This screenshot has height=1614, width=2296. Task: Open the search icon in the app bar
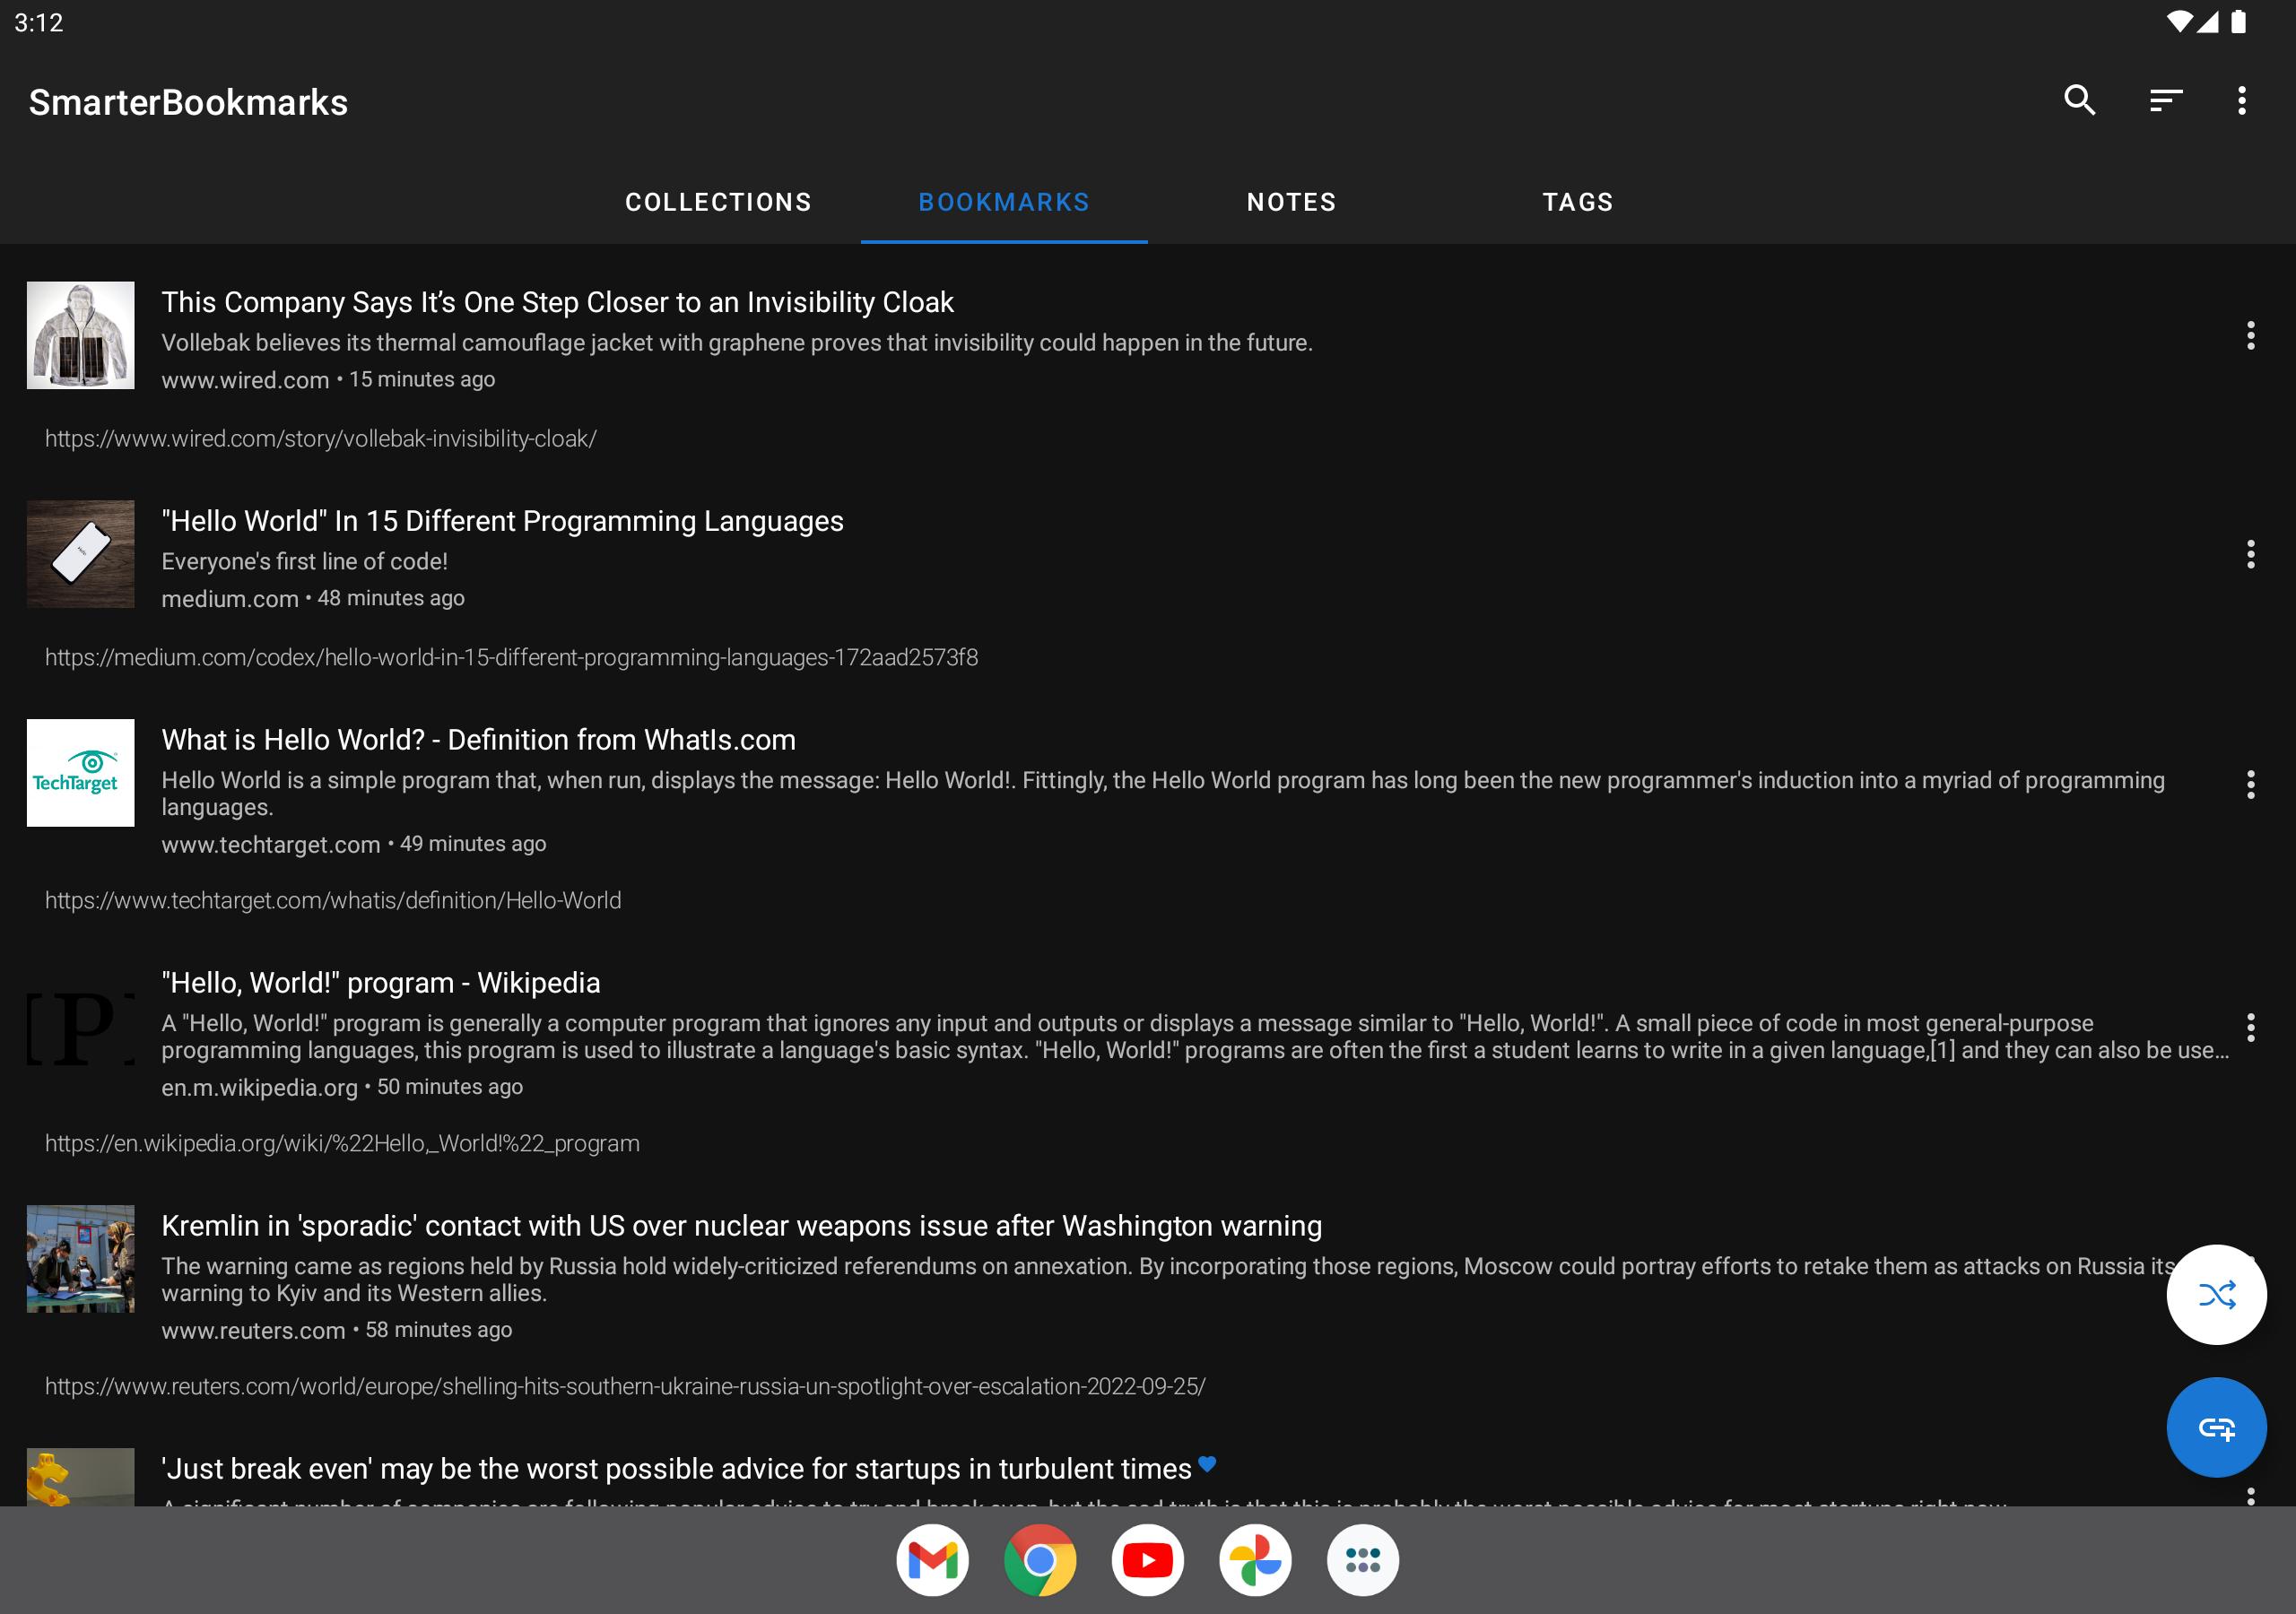2079,100
